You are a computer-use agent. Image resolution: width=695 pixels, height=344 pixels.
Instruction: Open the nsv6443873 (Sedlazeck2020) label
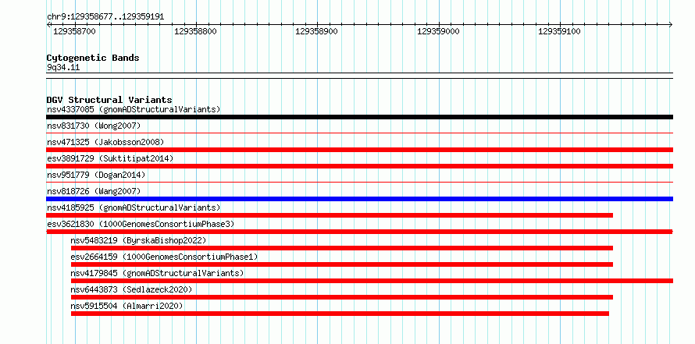(x=131, y=289)
